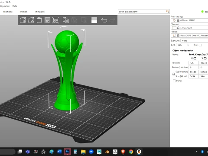
Task: Click the X Rotate field
Action: 194,67
